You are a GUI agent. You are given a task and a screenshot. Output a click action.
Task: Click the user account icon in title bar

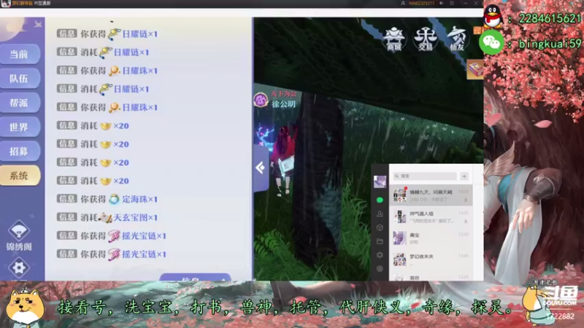(403, 4)
